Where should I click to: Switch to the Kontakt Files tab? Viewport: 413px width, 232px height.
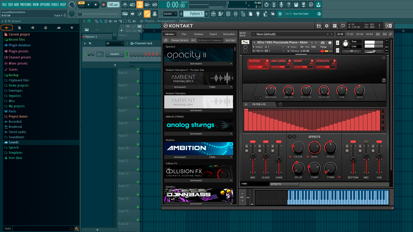[184, 34]
